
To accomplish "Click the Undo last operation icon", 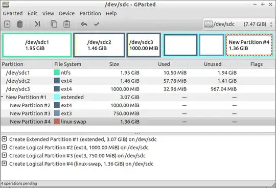I will pyautogui.click(x=84, y=24).
